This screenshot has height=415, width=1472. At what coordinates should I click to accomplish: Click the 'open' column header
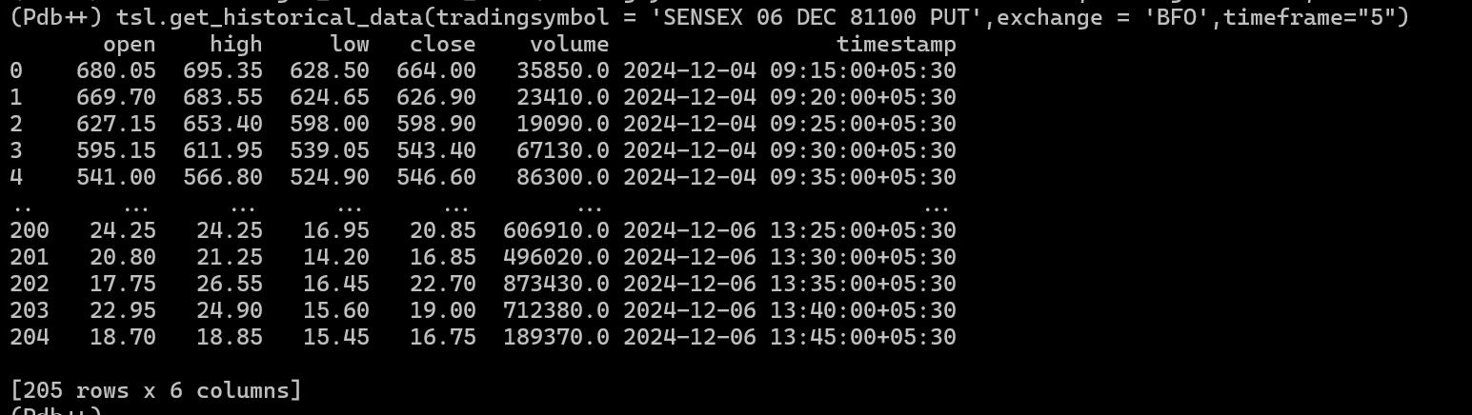coord(129,44)
